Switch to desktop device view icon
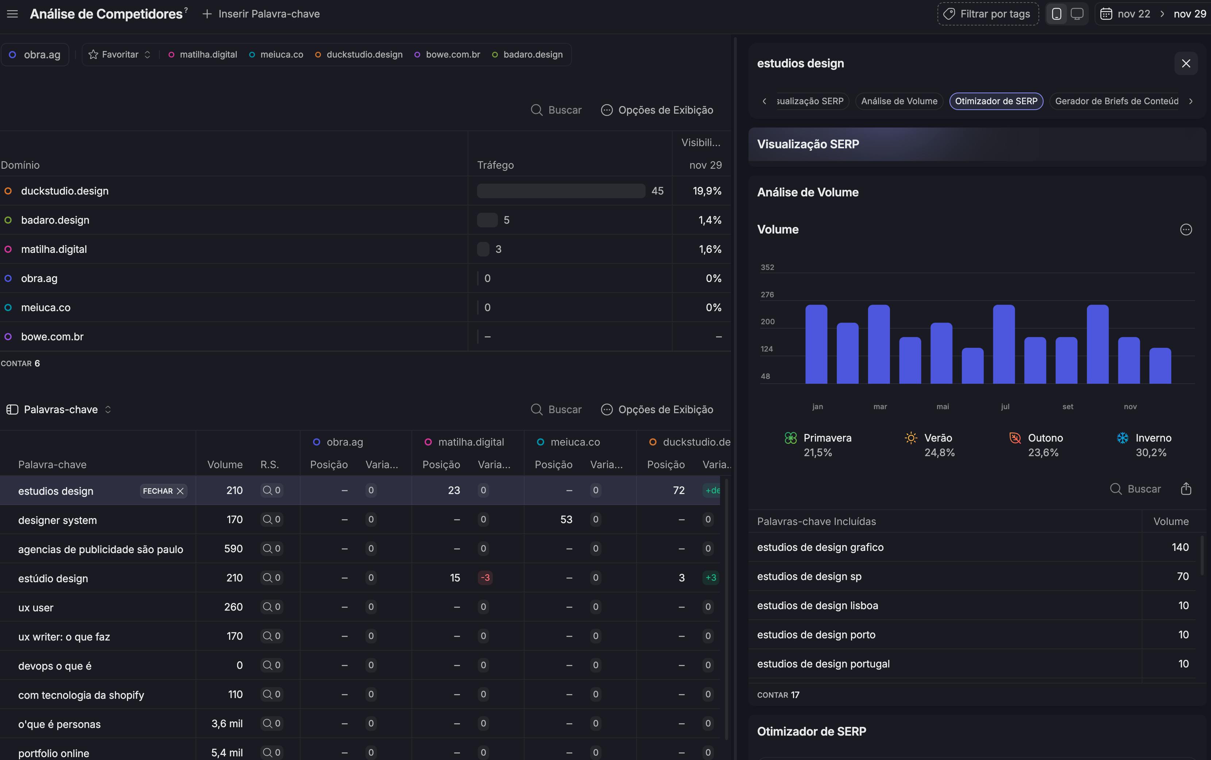This screenshot has width=1211, height=760. pos(1077,14)
